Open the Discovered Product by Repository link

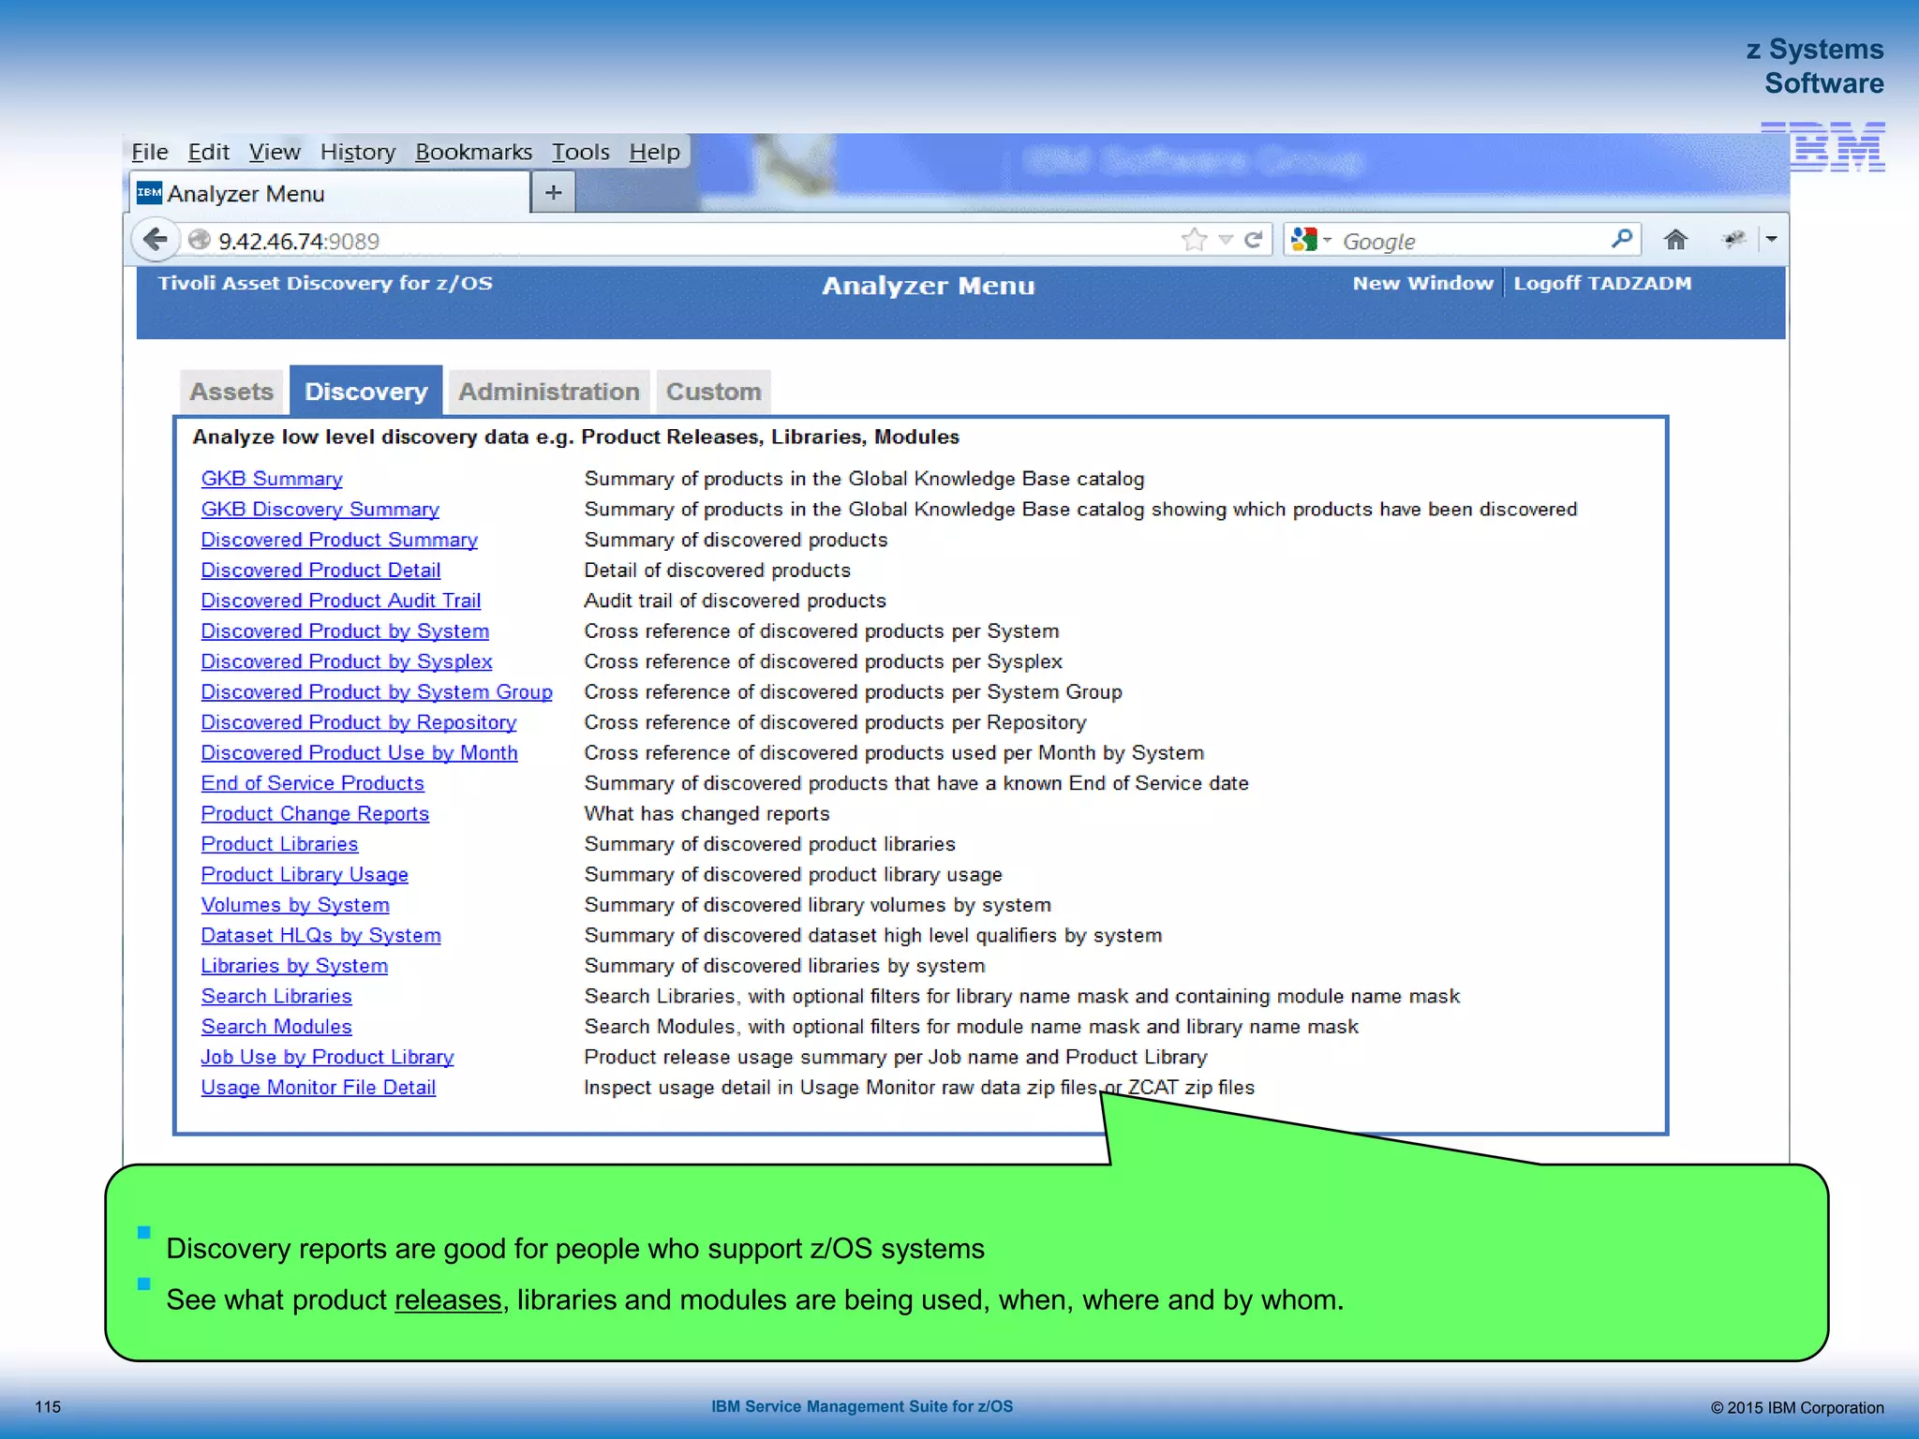tap(359, 722)
